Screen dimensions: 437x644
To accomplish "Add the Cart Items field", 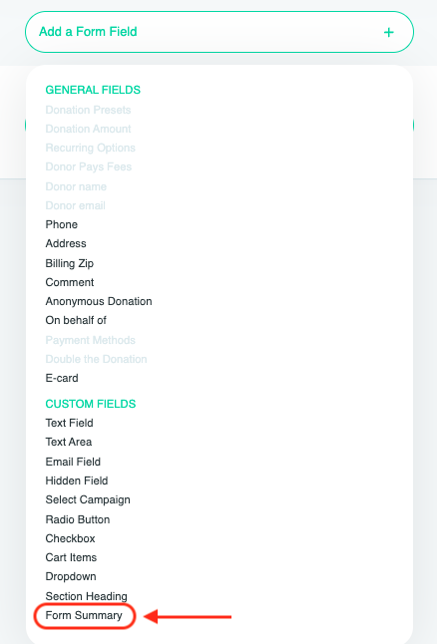I will coord(71,557).
